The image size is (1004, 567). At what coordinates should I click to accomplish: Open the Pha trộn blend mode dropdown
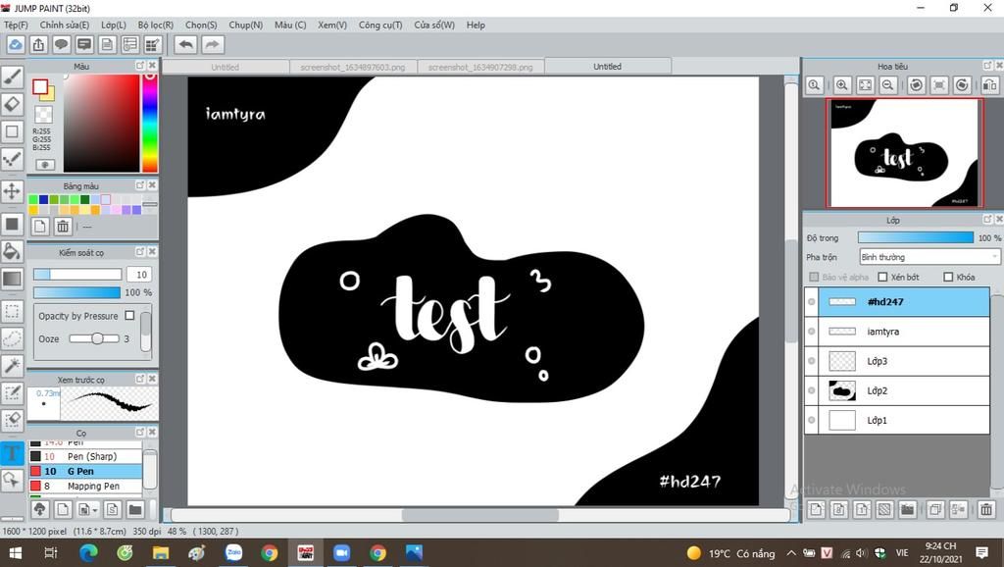pyautogui.click(x=929, y=257)
